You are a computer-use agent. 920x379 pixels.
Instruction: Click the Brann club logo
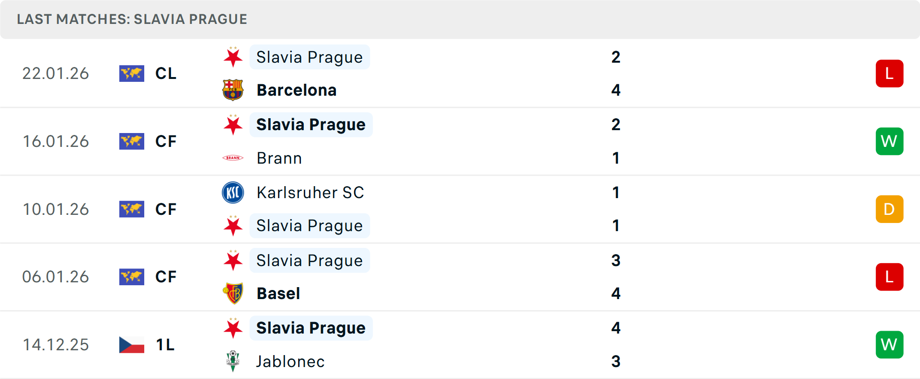click(x=233, y=157)
